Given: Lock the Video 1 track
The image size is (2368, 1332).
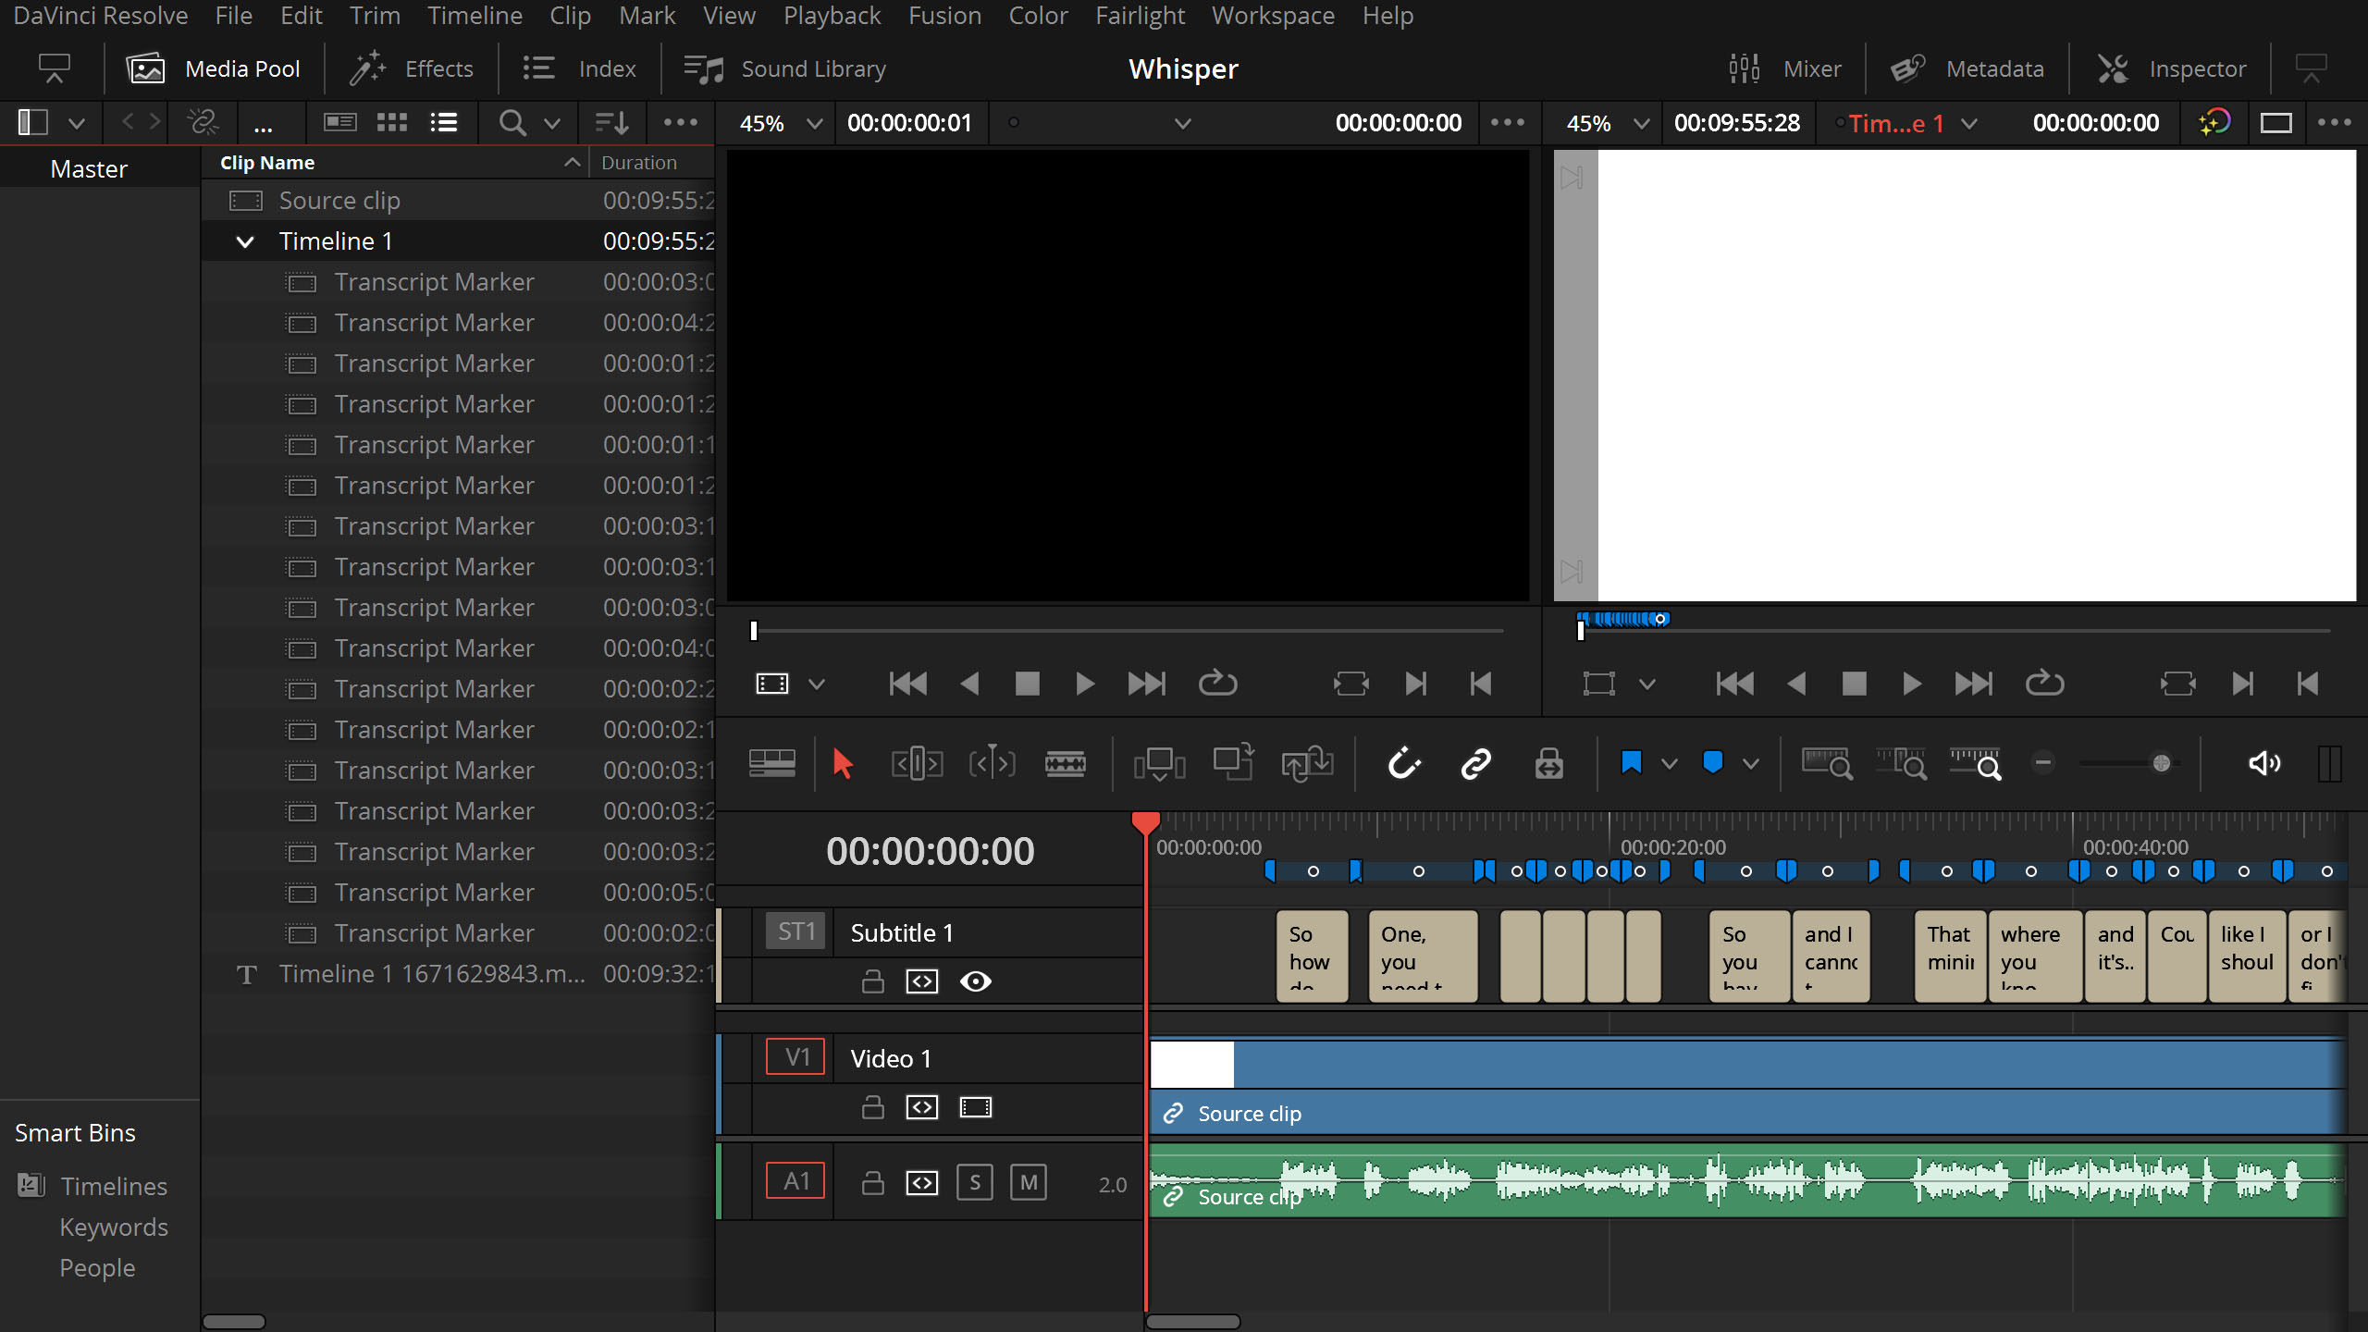Looking at the screenshot, I should (872, 1106).
